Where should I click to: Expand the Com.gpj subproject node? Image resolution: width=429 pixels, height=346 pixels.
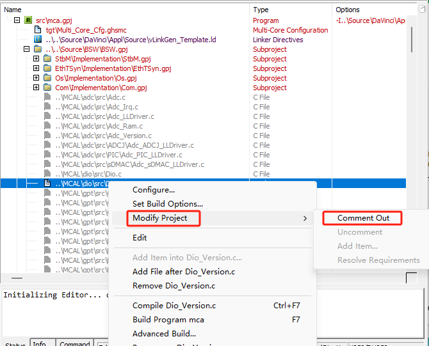pyautogui.click(x=36, y=88)
